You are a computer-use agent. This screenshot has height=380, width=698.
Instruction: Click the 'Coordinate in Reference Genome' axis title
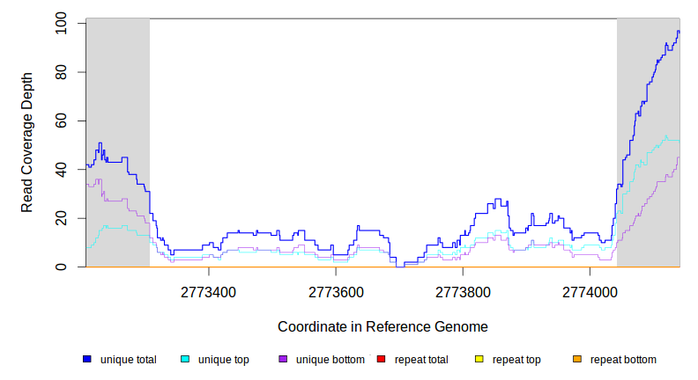(382, 326)
